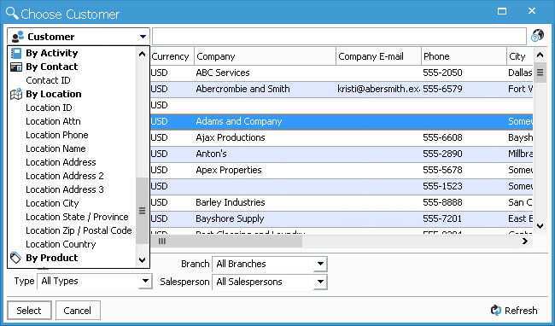The height and width of the screenshot is (326, 555).
Task: Click the grid horizontal scrollbar thumb
Action: pyautogui.click(x=226, y=242)
